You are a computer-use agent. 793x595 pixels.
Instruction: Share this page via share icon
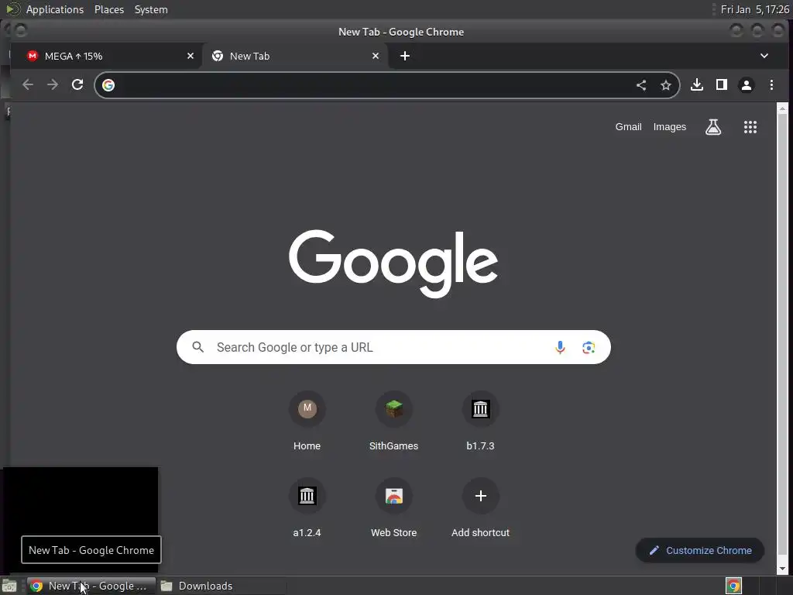pos(641,85)
